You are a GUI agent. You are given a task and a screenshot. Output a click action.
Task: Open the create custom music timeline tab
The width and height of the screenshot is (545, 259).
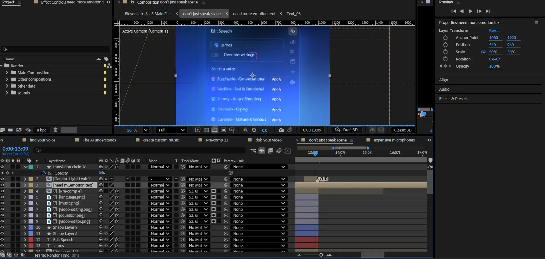coord(161,140)
